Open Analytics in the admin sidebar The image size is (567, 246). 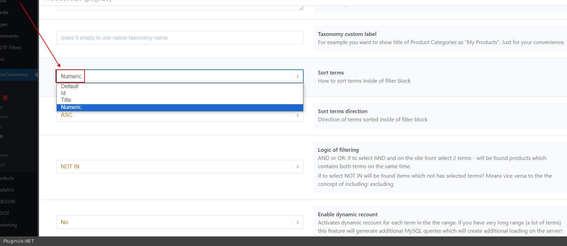[7, 190]
